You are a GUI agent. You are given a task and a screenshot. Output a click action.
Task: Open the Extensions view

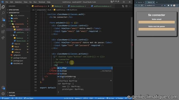coord(3,31)
